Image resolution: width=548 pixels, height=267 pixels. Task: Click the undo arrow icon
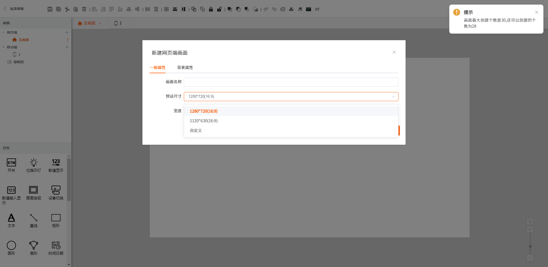(x=266, y=9)
